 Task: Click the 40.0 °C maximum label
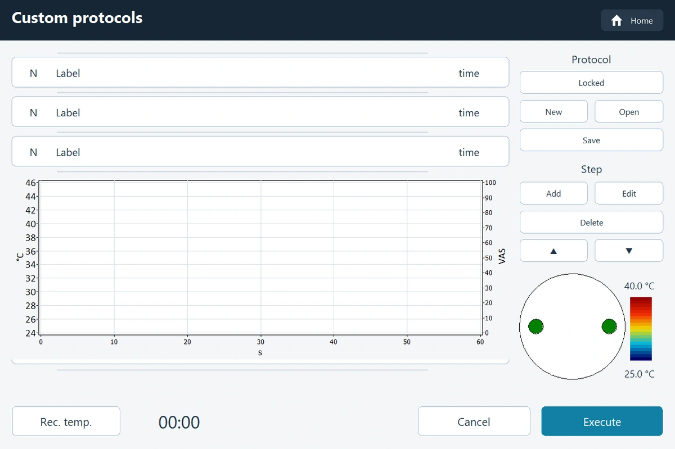point(640,286)
